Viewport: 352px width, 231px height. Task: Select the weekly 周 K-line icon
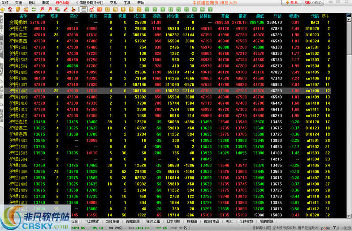click(115, 9)
